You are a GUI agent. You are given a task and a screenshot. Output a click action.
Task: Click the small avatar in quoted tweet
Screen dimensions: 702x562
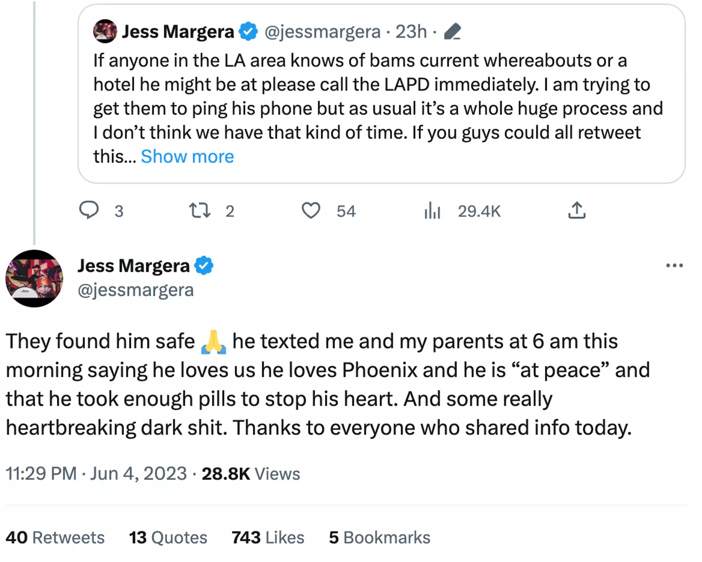point(105,32)
